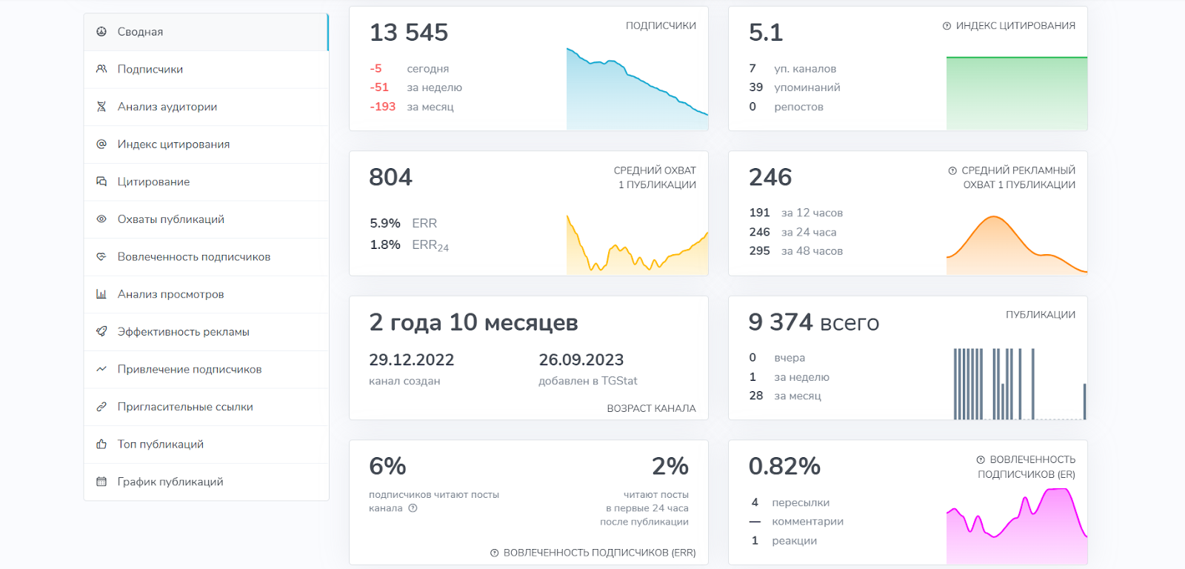Go to Вовлеченность подписчиков section
The width and height of the screenshot is (1185, 569).
193,257
